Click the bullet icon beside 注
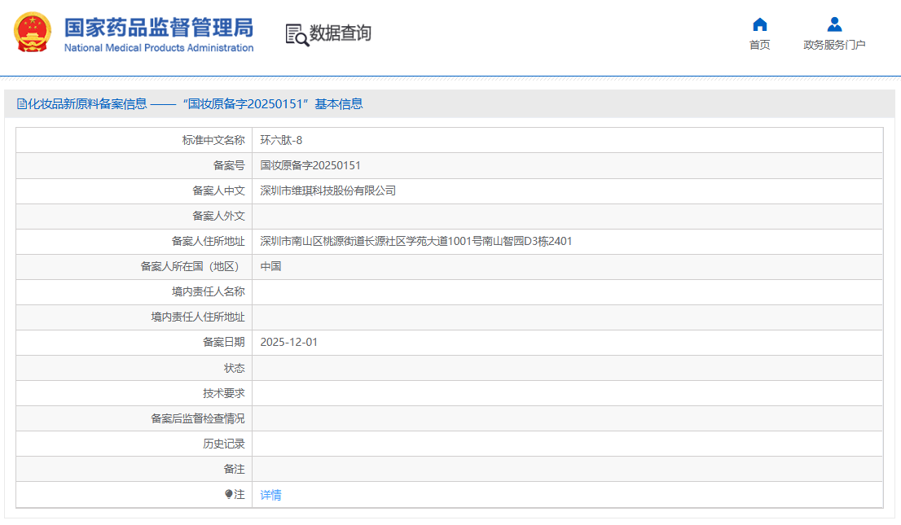 229,494
